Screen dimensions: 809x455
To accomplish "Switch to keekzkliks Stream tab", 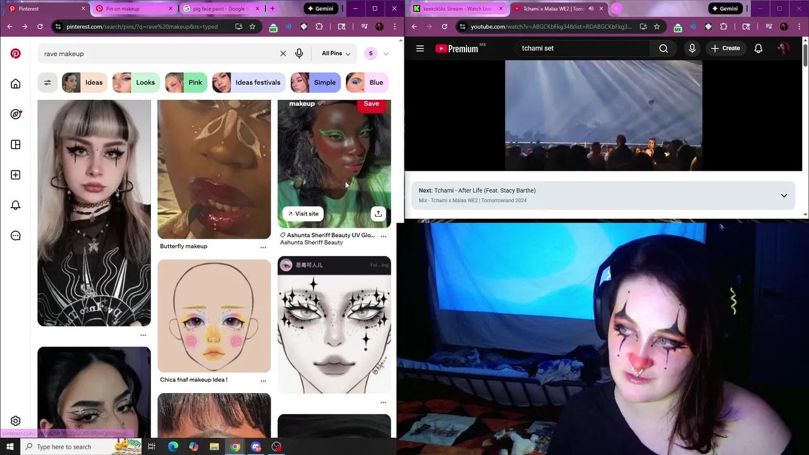I will click(x=458, y=9).
